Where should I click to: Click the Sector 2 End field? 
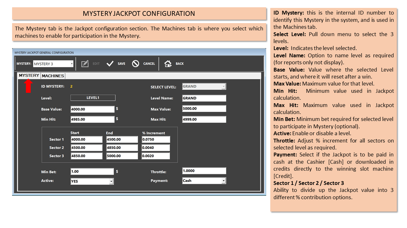coord(122,148)
